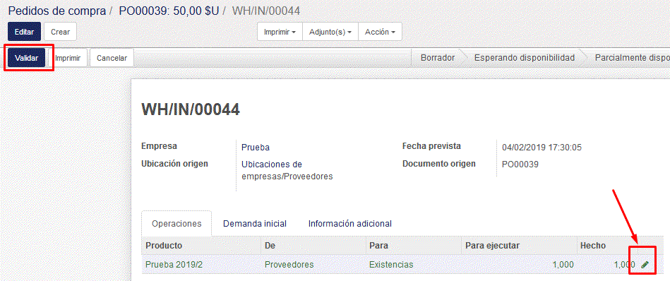Click the Para ejecutar quantity 1,000
The width and height of the screenshot is (670, 281).
563,265
